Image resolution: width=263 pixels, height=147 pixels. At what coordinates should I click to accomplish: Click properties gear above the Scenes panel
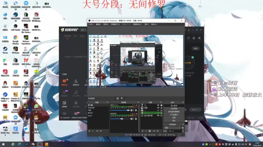coord(118,99)
